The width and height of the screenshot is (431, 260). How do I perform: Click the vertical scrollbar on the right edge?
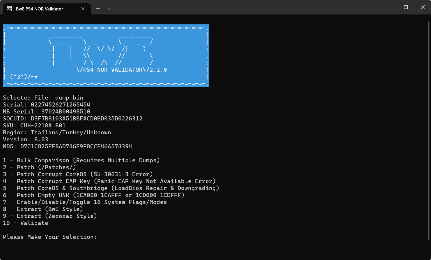[429, 131]
